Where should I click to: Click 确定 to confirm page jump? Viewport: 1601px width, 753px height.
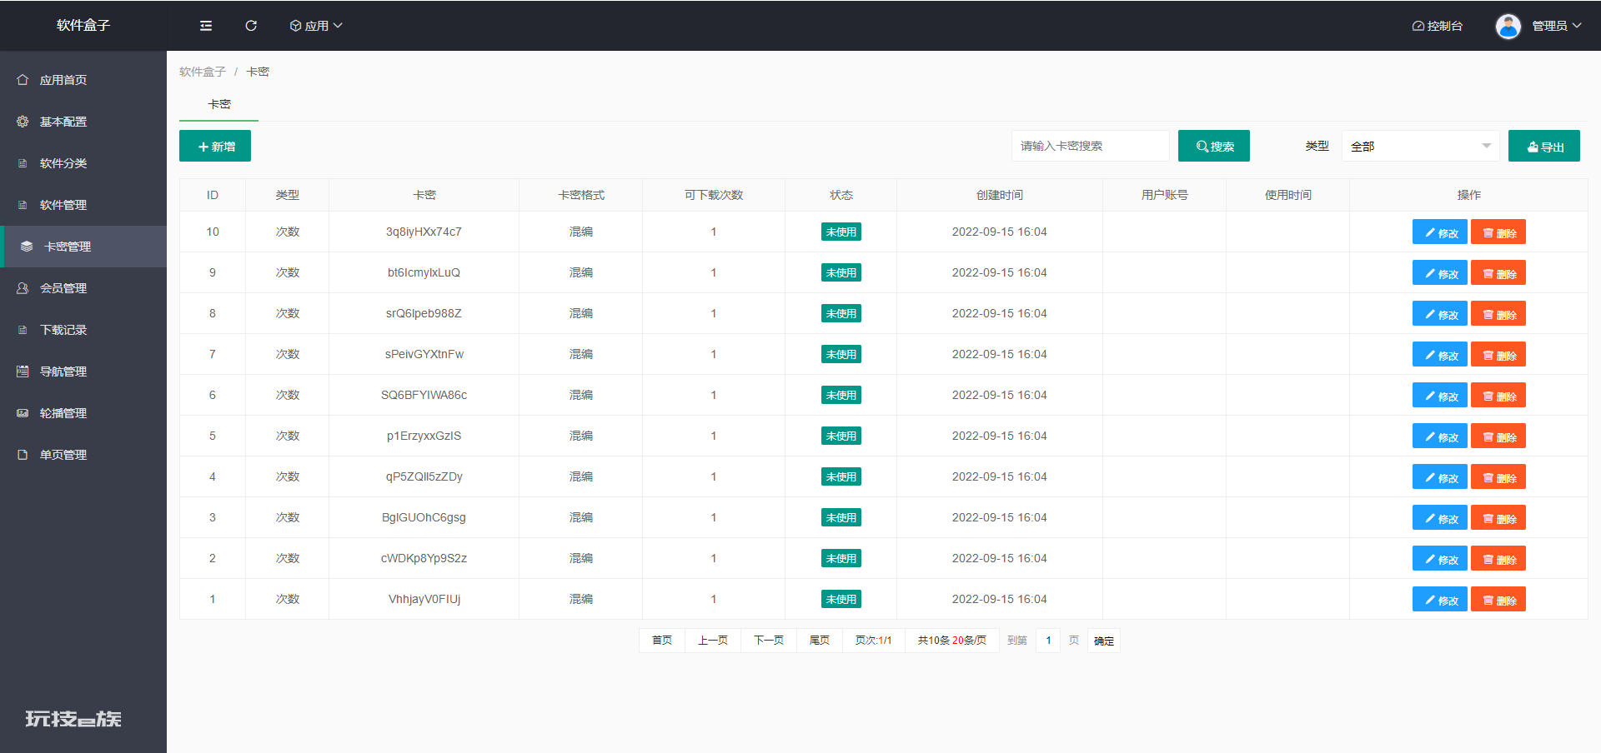pos(1104,641)
